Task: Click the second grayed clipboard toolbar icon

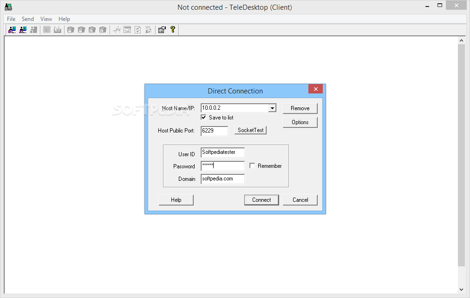Action: [x=82, y=30]
